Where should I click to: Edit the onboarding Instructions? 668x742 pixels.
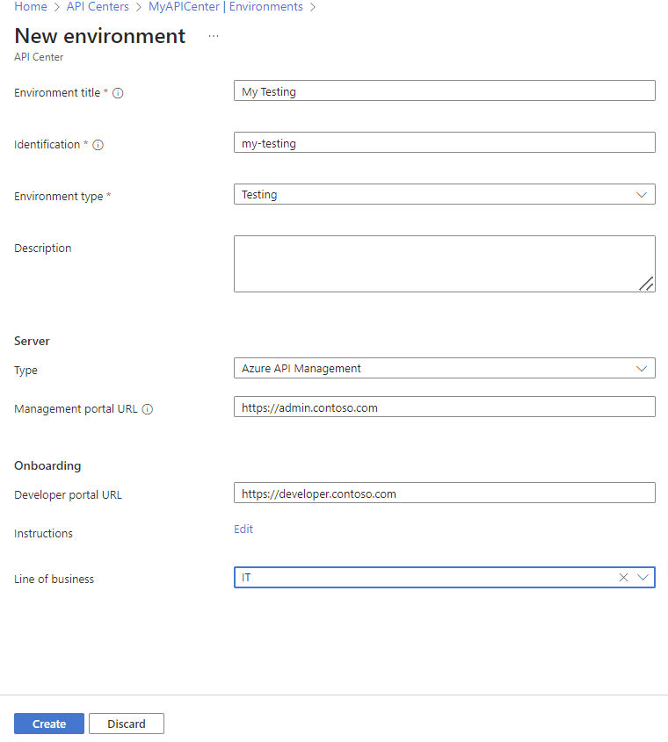coord(243,529)
